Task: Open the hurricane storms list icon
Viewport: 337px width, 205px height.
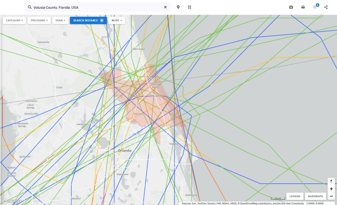Action: (315, 7)
